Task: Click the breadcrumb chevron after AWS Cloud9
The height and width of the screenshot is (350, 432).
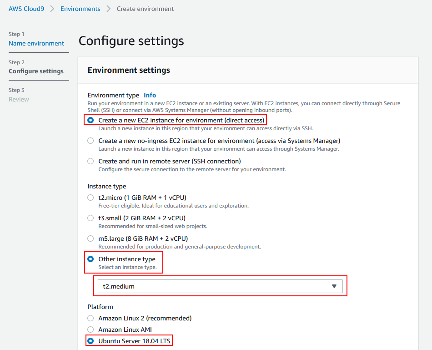Action: (52, 9)
